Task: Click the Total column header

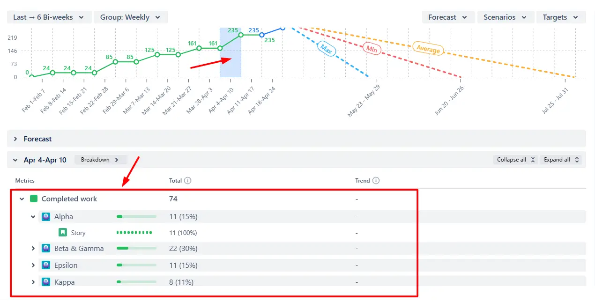Action: pyautogui.click(x=175, y=181)
